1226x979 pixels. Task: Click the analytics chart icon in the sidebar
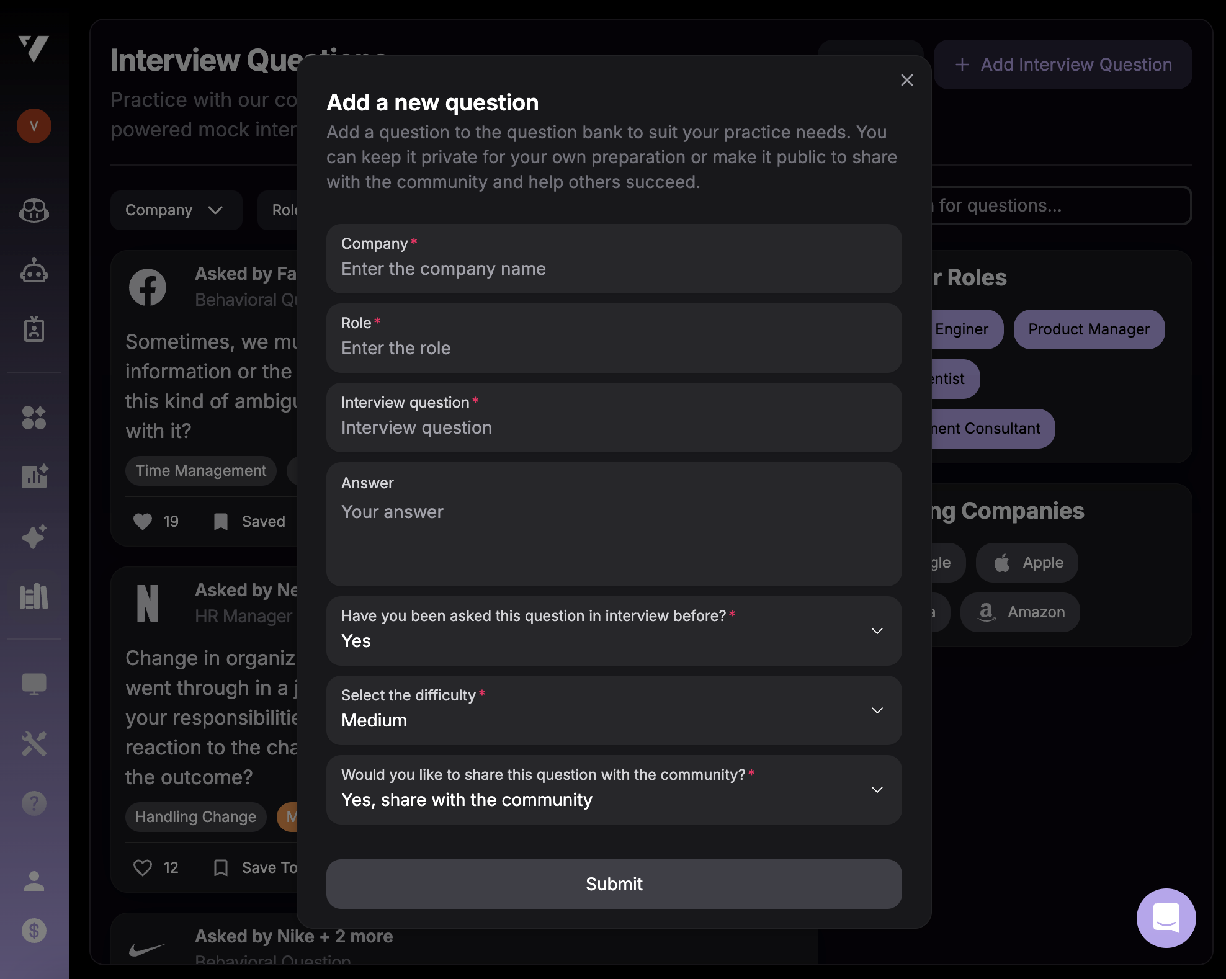[x=34, y=476]
